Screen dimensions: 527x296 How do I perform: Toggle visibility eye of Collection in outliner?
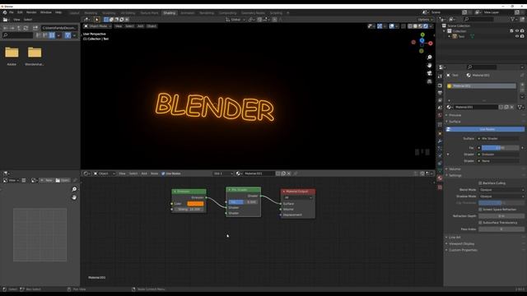point(517,31)
